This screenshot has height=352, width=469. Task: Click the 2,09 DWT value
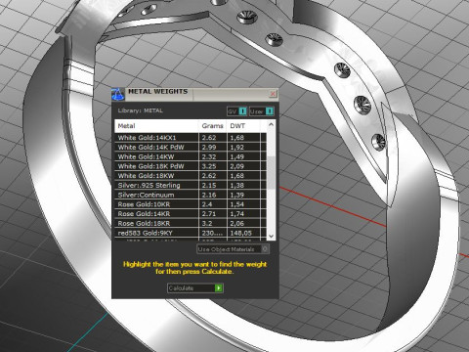[236, 166]
